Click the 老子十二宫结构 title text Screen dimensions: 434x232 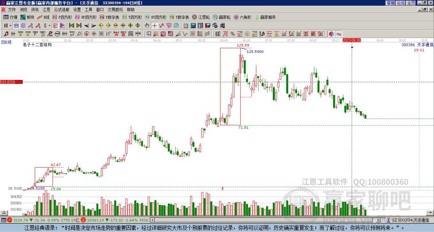tap(37, 44)
